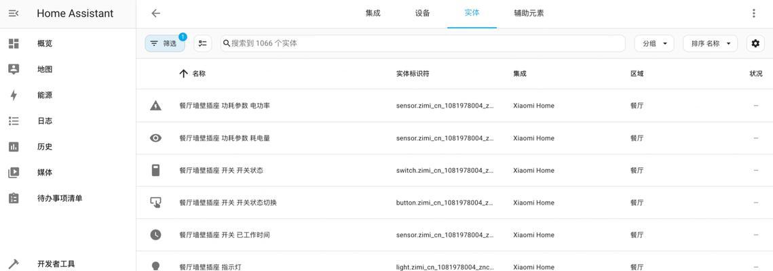Open entity 餐厅墙壁插座 指示灯
The height and width of the screenshot is (271, 773).
tap(210, 267)
